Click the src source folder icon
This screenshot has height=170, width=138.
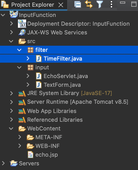pos(22,41)
